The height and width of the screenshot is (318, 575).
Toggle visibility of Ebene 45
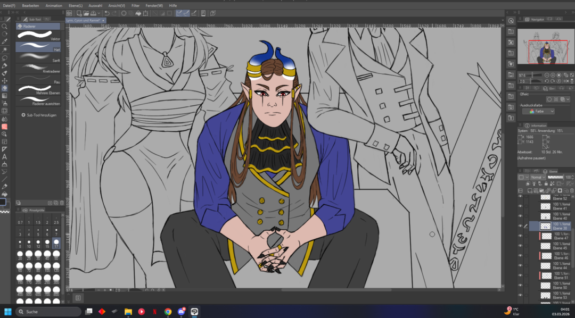(520, 246)
